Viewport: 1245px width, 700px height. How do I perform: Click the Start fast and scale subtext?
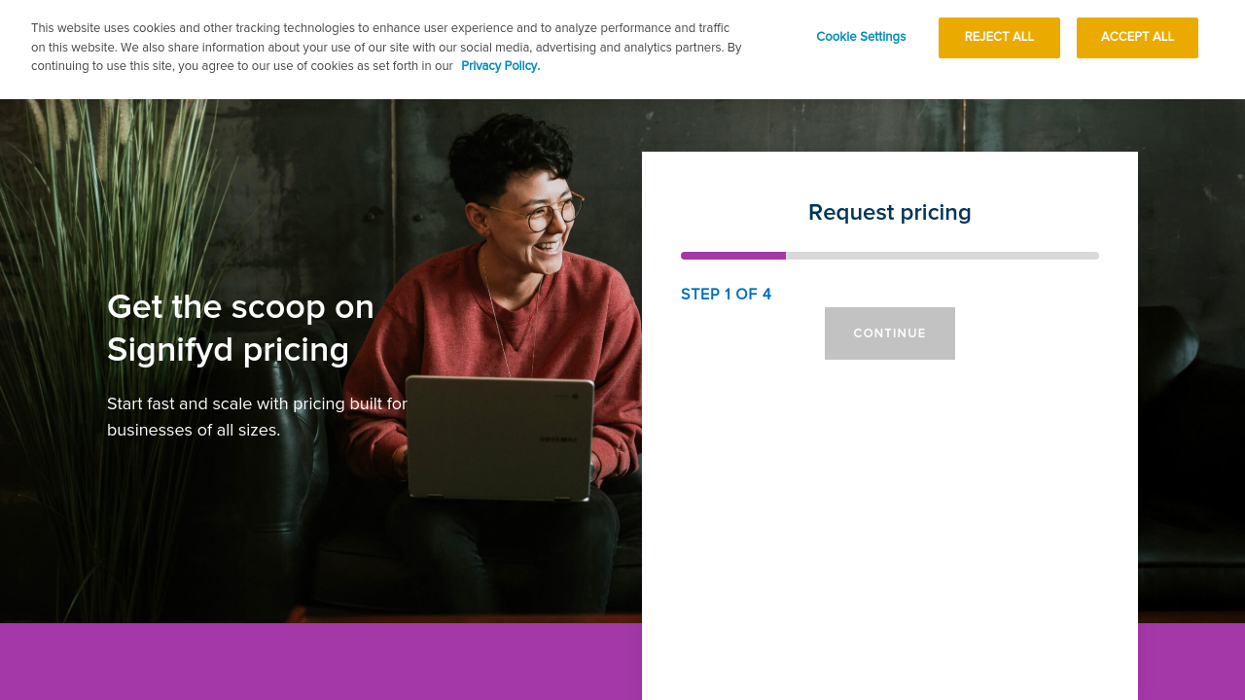pos(257,416)
